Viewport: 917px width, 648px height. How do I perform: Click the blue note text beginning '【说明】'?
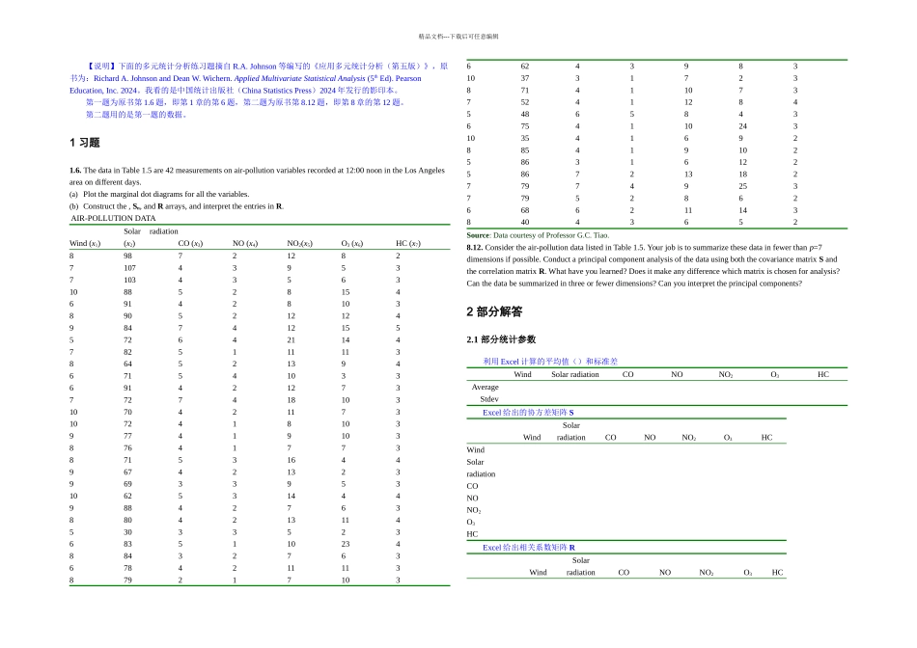[x=259, y=78]
